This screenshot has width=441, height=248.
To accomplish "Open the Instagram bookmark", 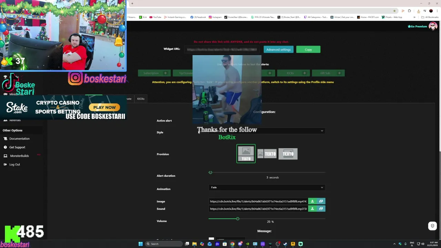I will coord(215,17).
